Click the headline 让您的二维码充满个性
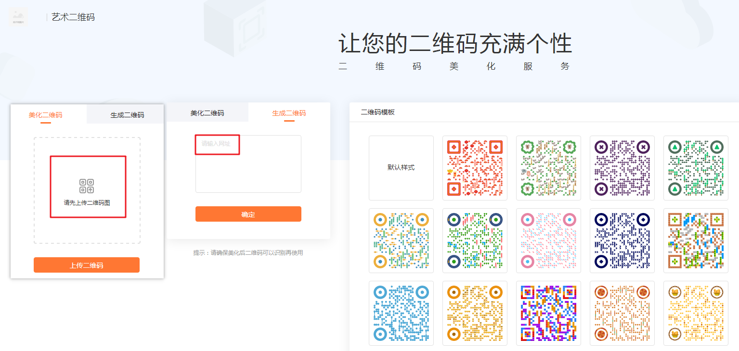This screenshot has height=351, width=739. 455,44
